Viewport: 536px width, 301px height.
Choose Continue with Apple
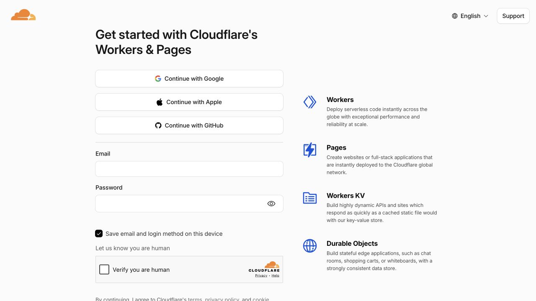point(189,102)
